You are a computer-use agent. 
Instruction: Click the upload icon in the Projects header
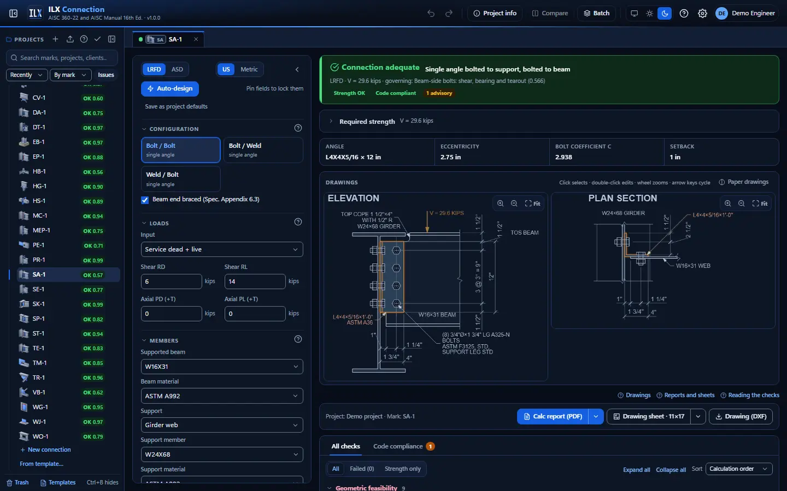point(70,39)
